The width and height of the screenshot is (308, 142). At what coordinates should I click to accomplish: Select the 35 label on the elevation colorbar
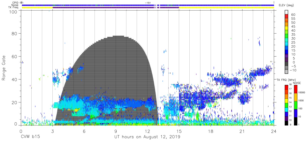click(x=293, y=35)
